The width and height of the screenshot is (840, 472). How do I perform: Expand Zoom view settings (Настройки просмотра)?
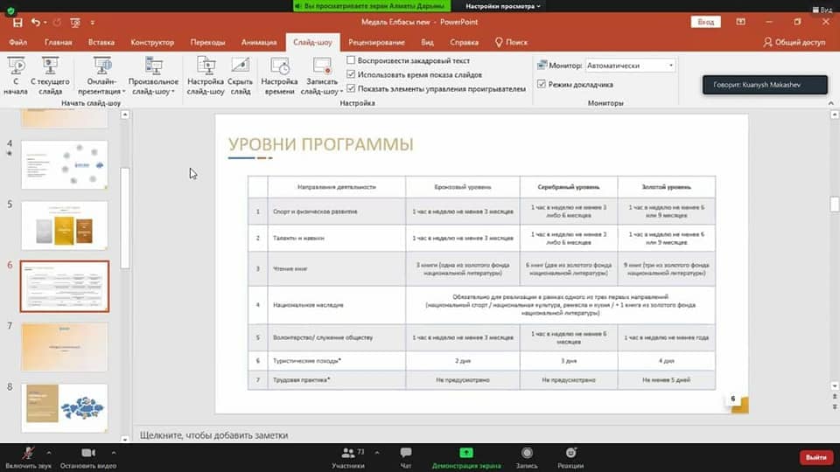click(x=502, y=6)
